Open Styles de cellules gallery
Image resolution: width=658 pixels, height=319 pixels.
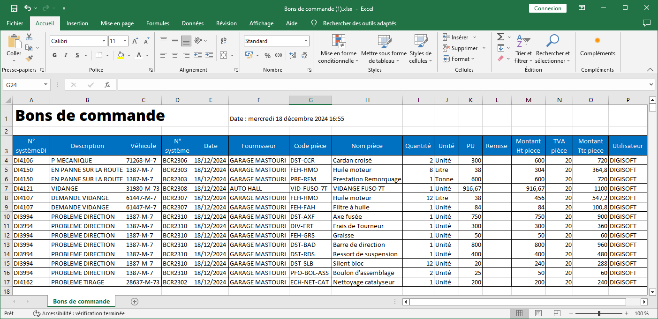point(421,49)
